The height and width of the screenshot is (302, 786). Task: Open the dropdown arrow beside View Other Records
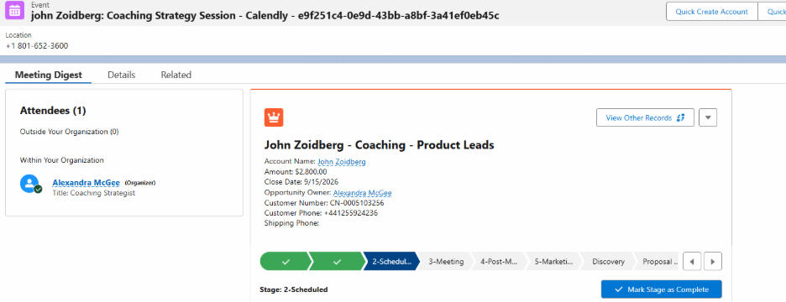pos(708,117)
